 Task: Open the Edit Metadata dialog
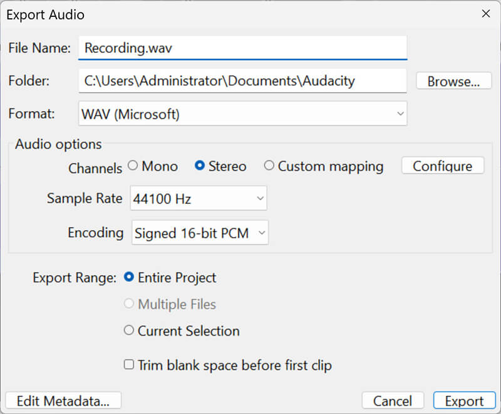pyautogui.click(x=63, y=400)
